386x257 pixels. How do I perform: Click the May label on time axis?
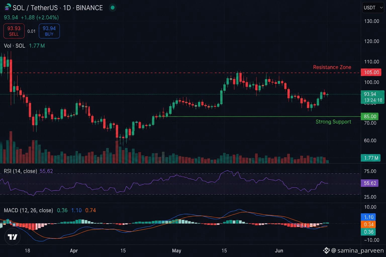pos(176,250)
